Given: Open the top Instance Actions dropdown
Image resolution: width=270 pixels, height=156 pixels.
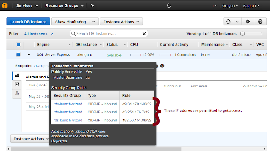Looking at the screenshot, I should 121,22.
